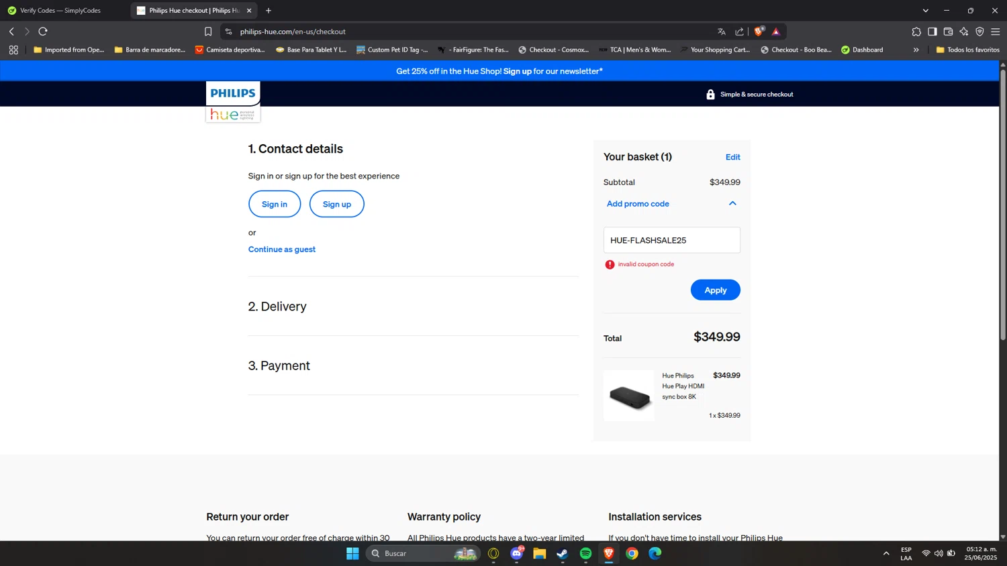Viewport: 1007px width, 566px height.
Task: Open Imported from Opera bookmark folder
Action: pos(69,50)
